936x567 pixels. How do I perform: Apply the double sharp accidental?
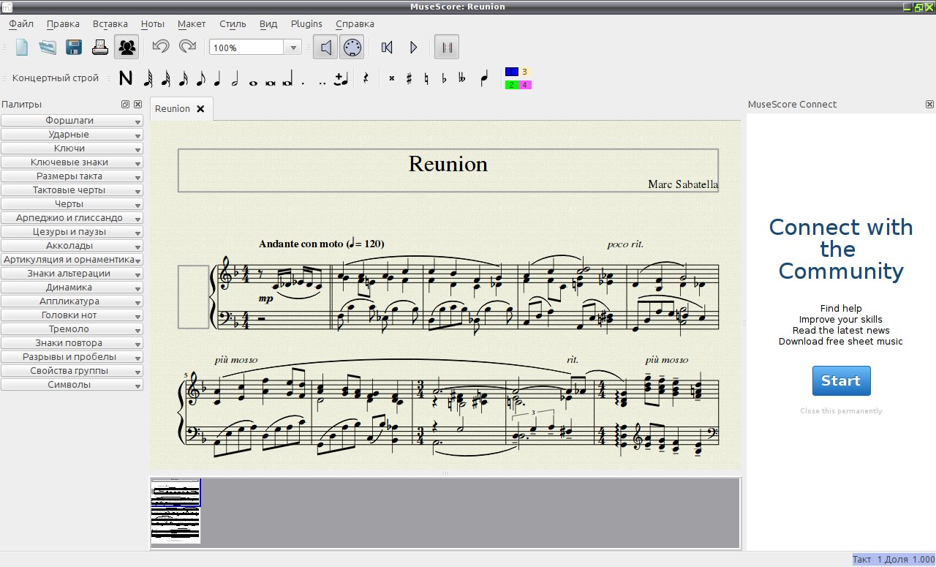[x=392, y=79]
